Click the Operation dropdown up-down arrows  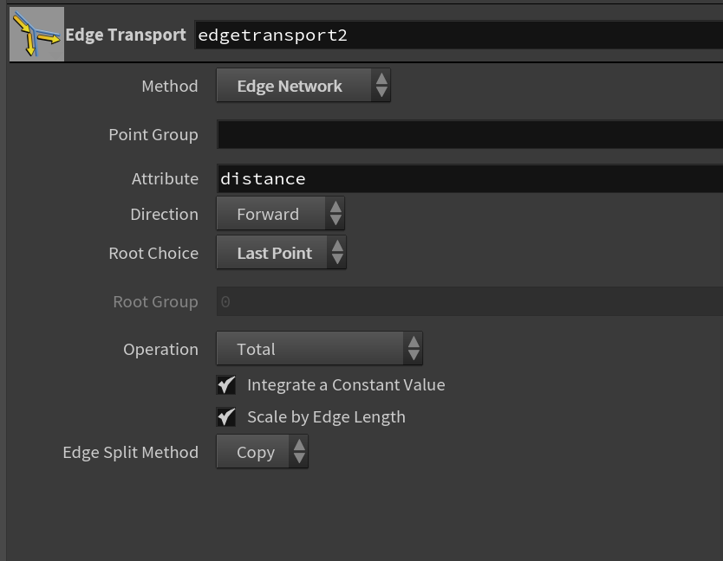coord(414,348)
